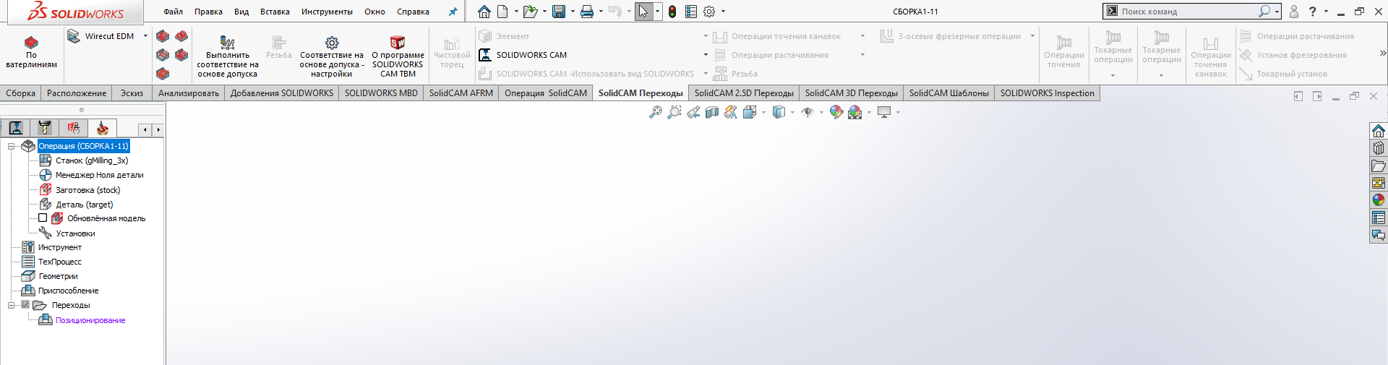The height and width of the screenshot is (365, 1388).
Task: Collapse the Операция (СБОРКА1-11) tree node
Action: pos(11,146)
